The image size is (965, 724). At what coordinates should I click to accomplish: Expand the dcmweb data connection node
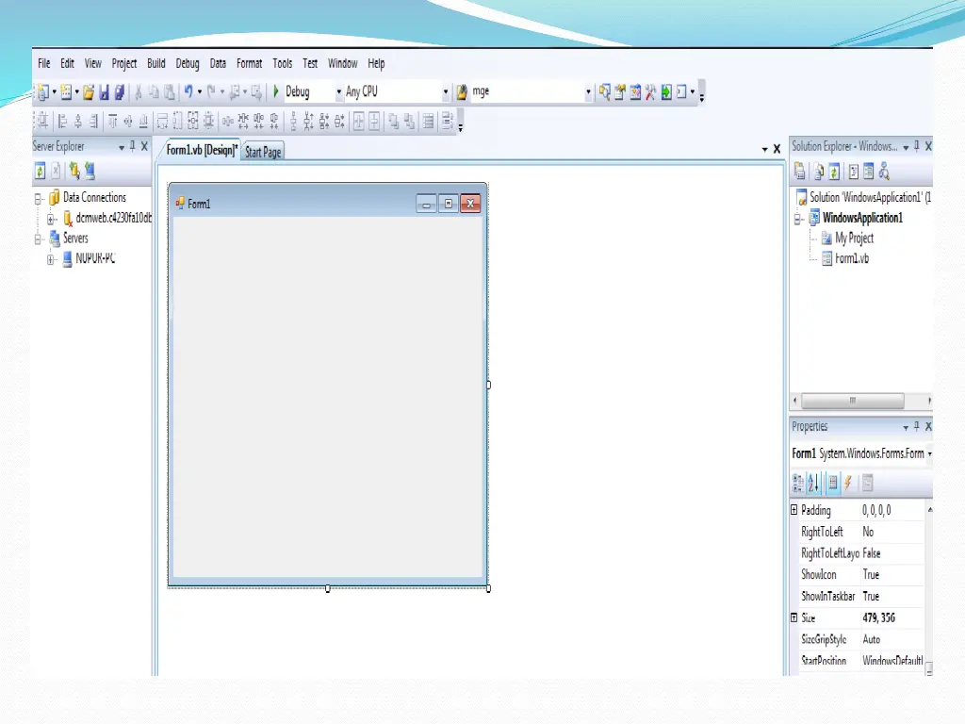tap(52, 219)
